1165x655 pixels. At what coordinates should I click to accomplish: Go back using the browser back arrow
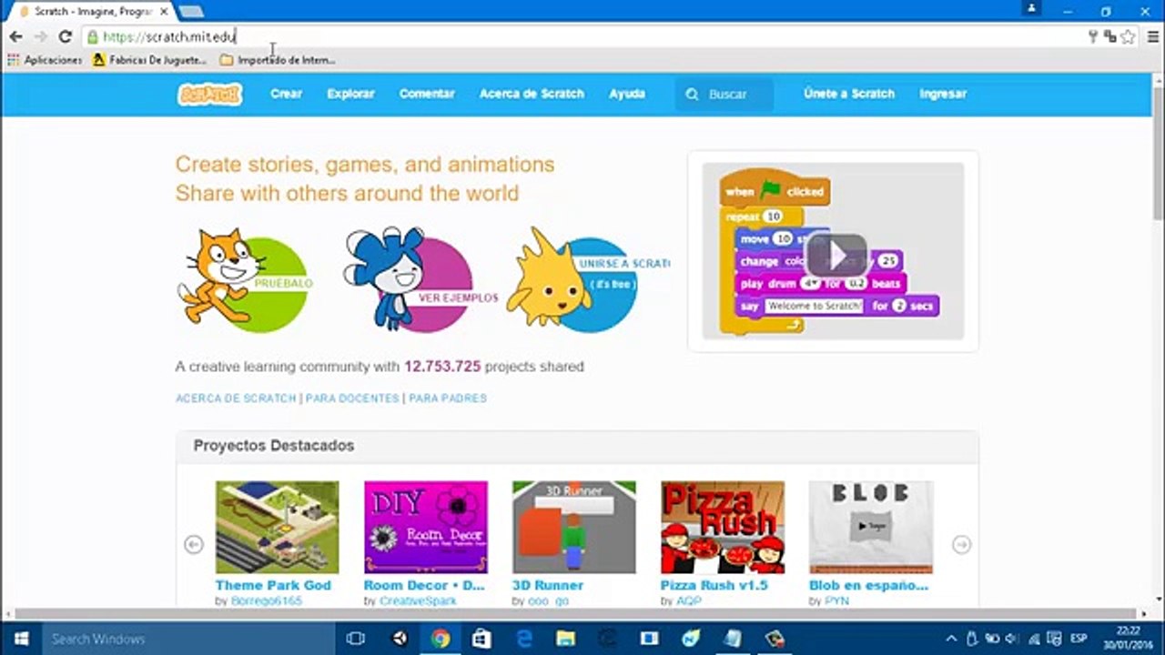15,37
